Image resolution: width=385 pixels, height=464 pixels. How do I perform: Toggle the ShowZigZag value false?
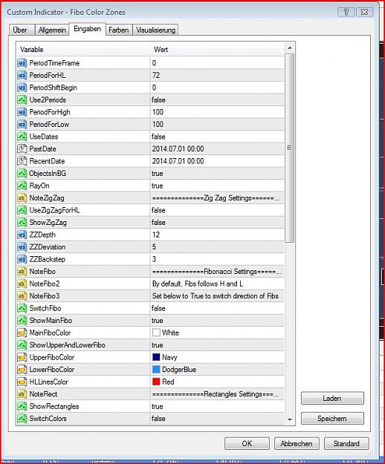pos(158,223)
